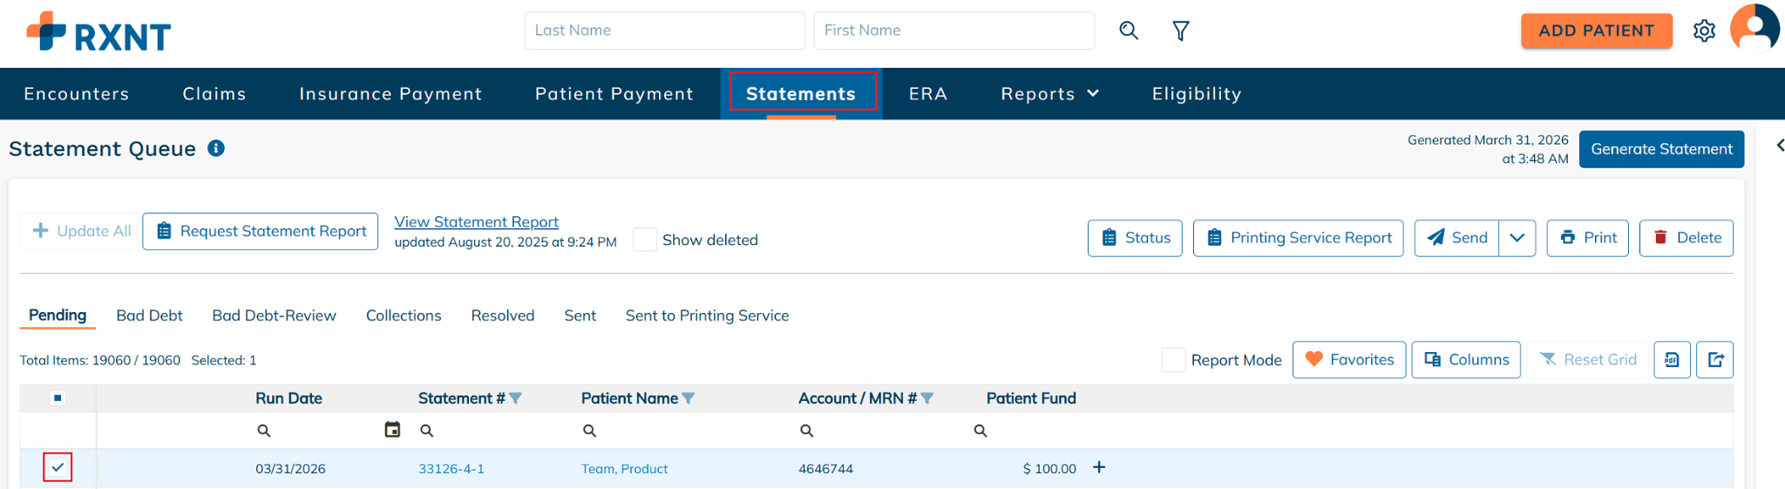Open the Claims navigation menu
Screen dimensions: 1785x489
pos(214,94)
